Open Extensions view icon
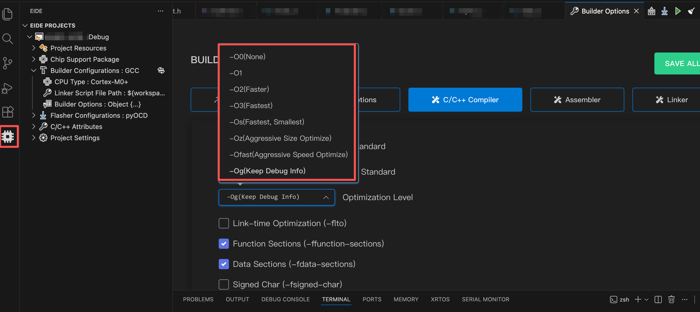700x312 pixels. pos(7,112)
